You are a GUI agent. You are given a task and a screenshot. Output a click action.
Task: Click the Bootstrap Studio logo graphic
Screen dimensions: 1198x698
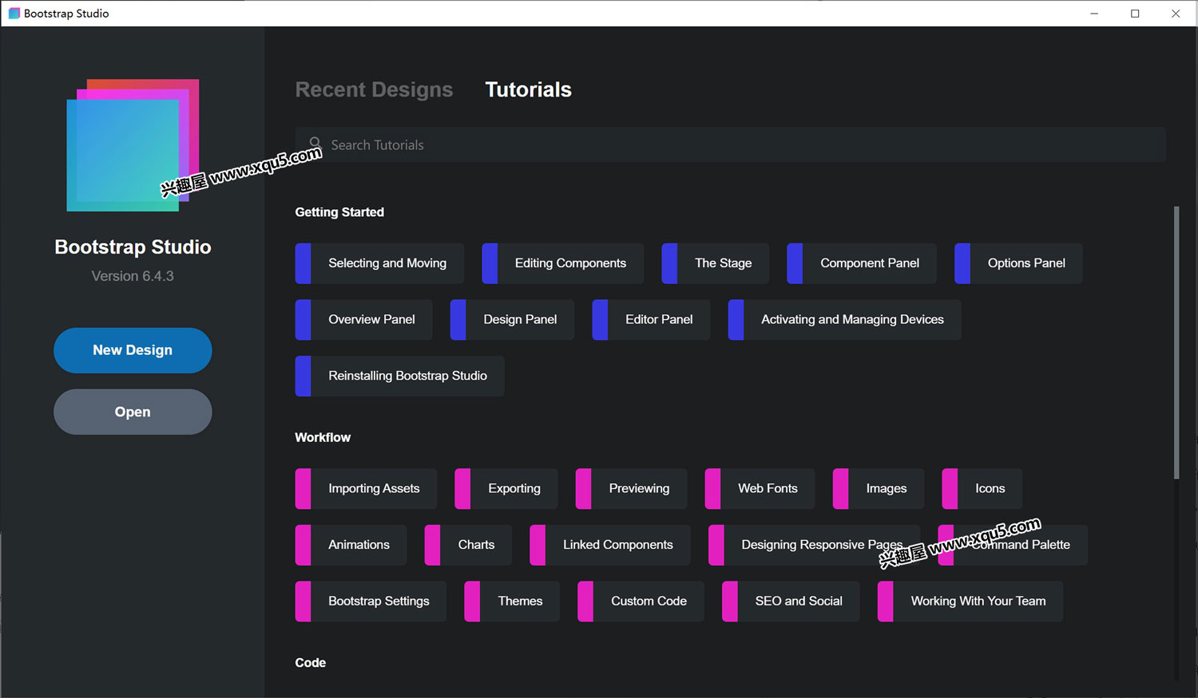(x=133, y=145)
